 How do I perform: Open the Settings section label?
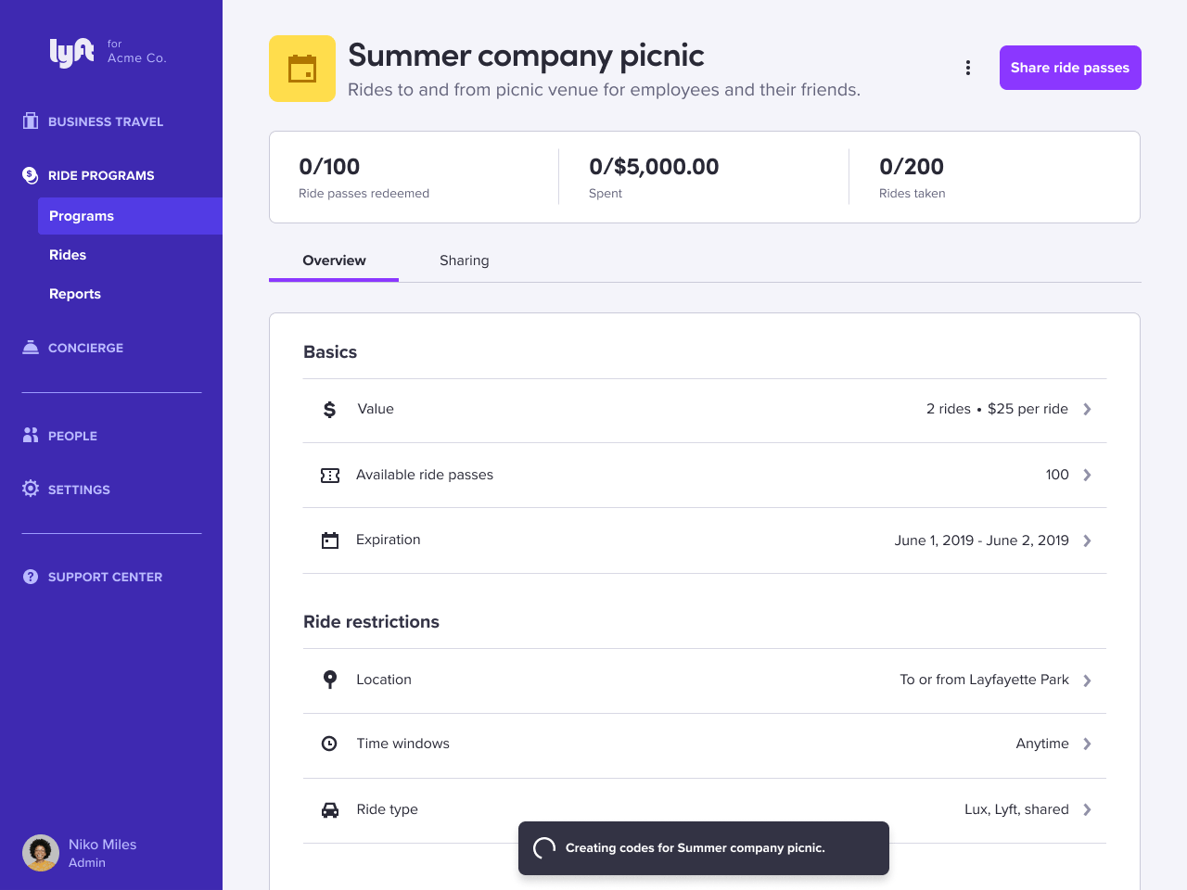tap(79, 489)
